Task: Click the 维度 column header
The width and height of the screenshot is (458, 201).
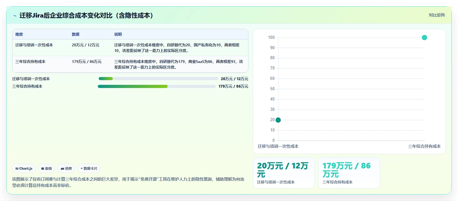Action: (x=19, y=34)
